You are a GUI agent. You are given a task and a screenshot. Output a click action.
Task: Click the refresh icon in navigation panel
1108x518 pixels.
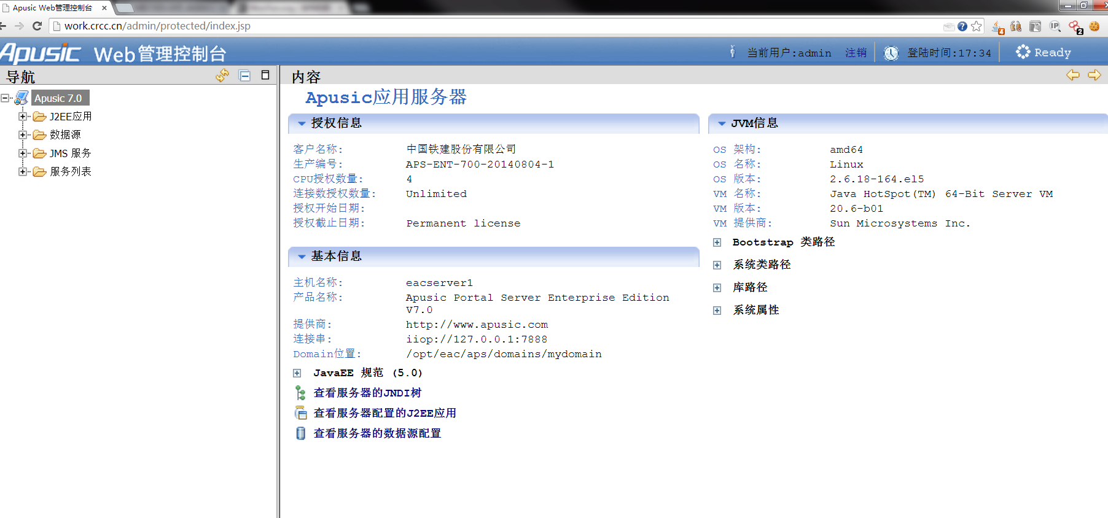tap(222, 75)
